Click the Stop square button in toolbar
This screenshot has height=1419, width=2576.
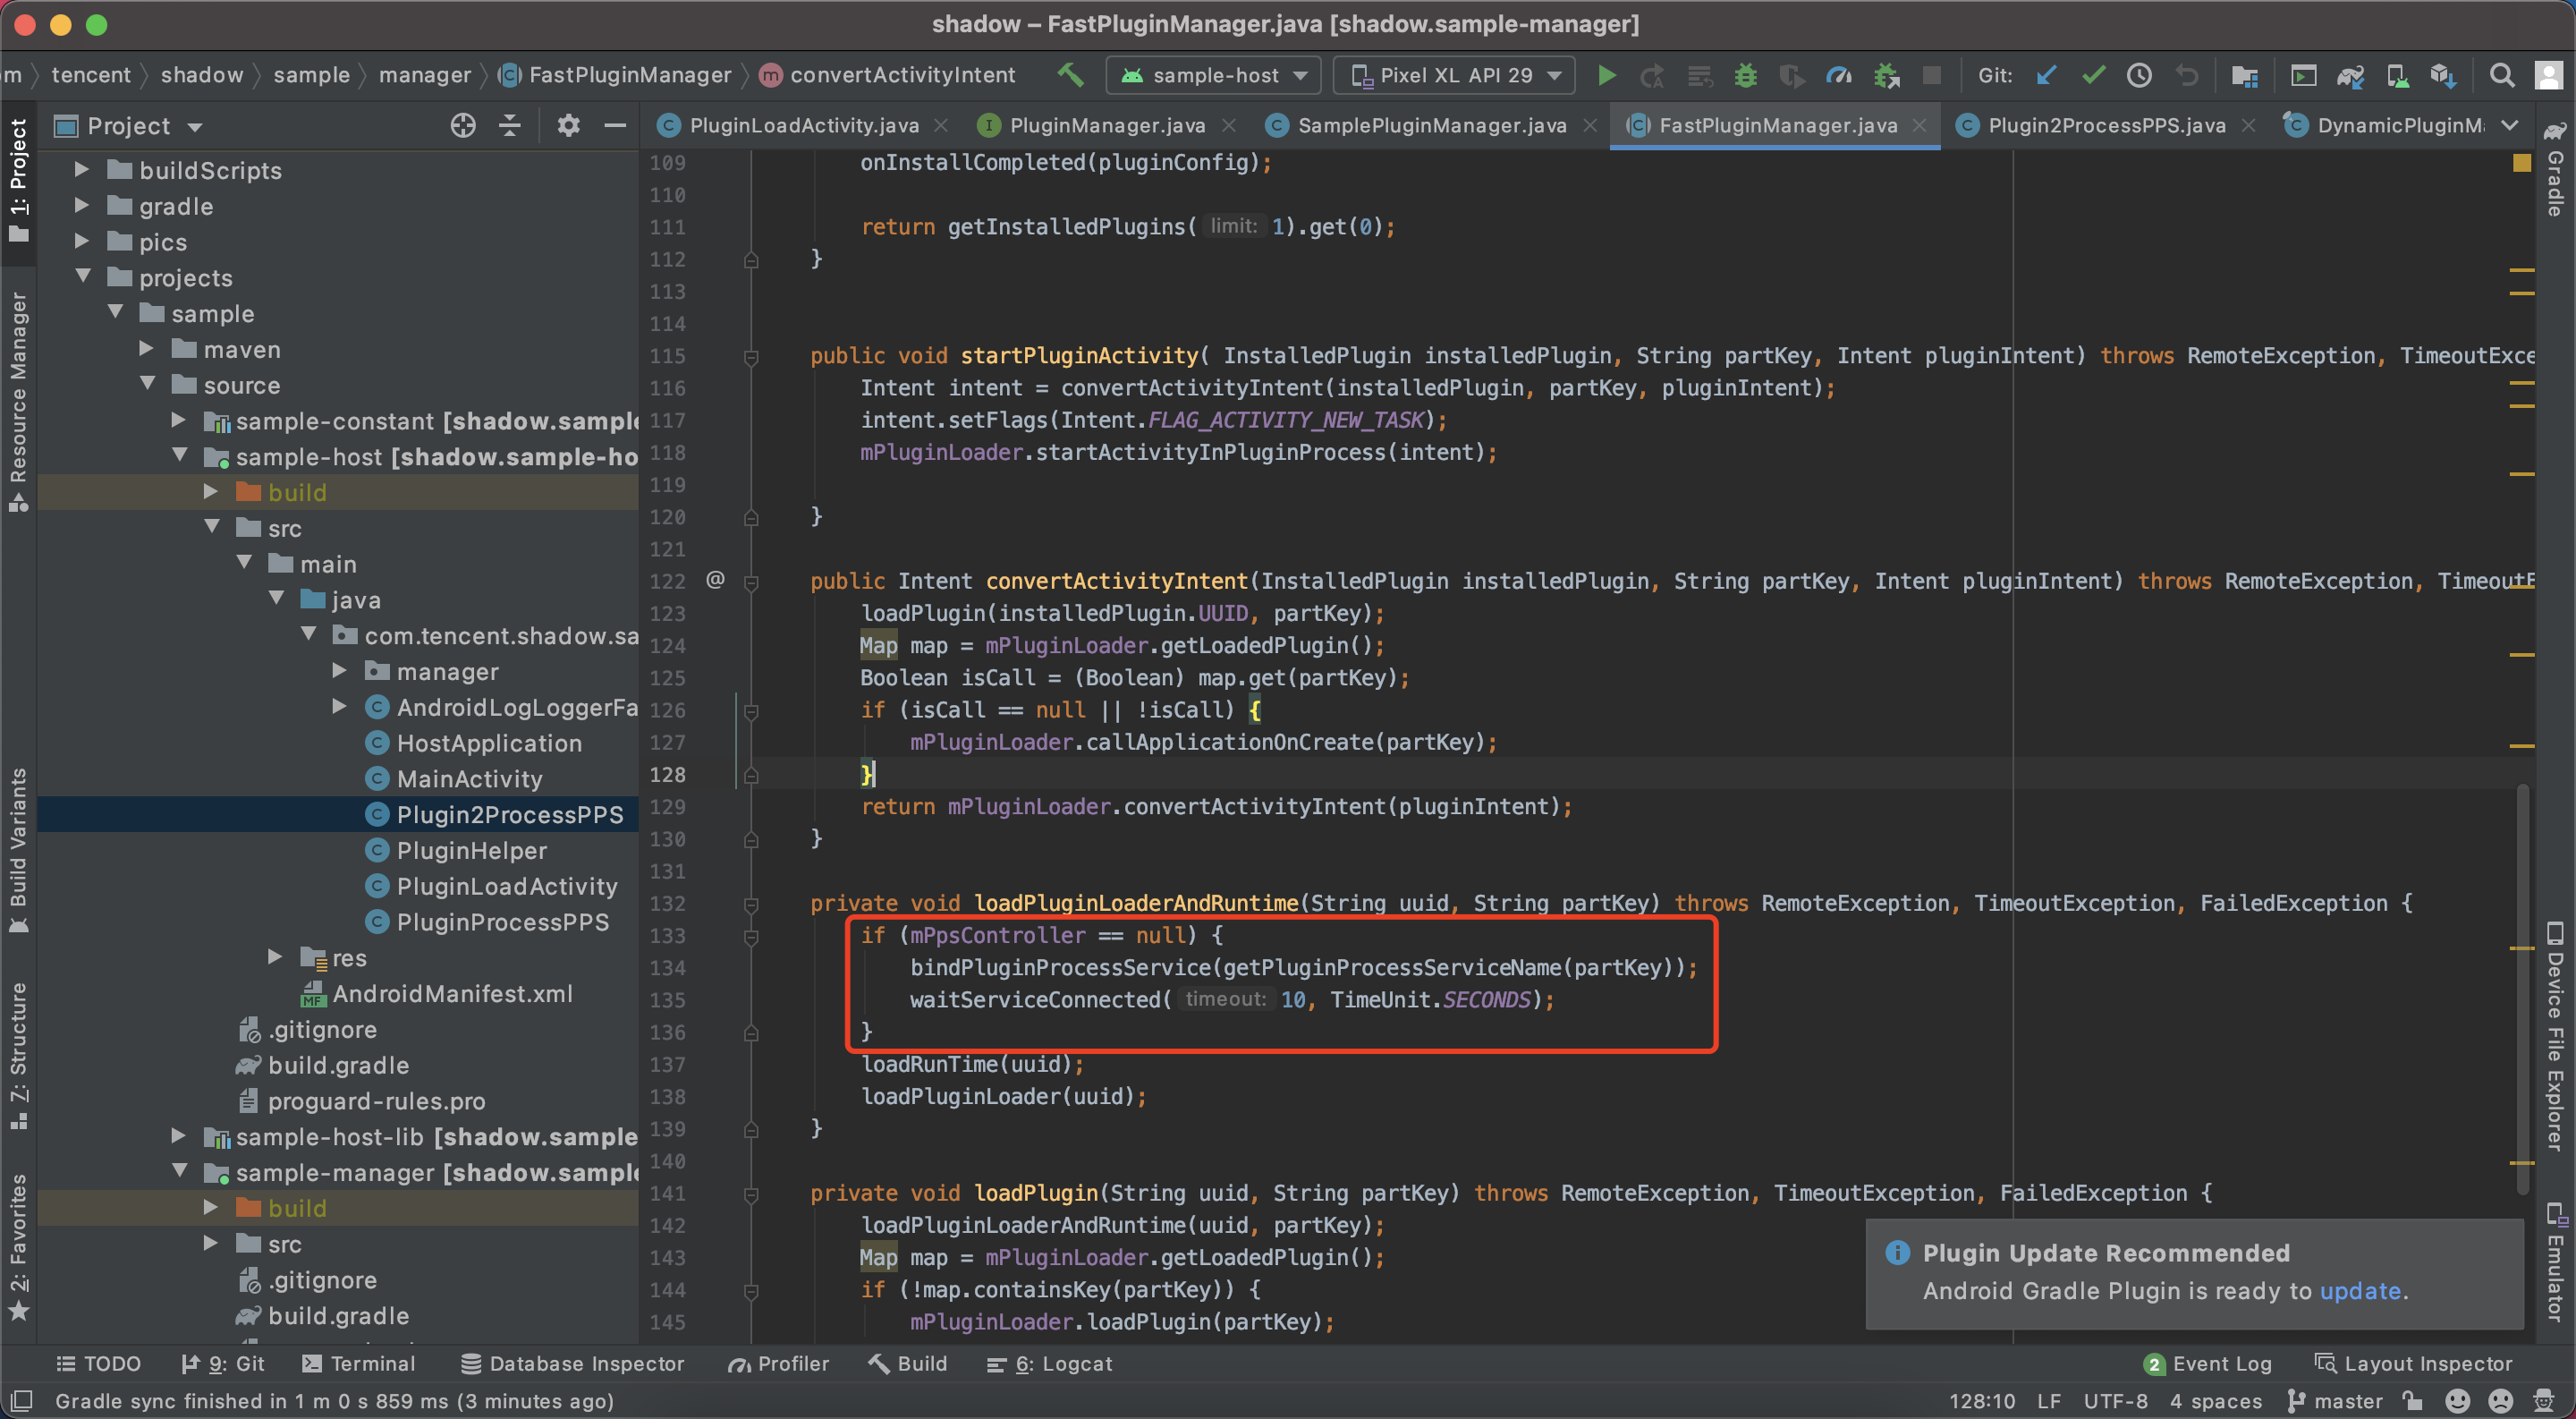pos(1932,75)
